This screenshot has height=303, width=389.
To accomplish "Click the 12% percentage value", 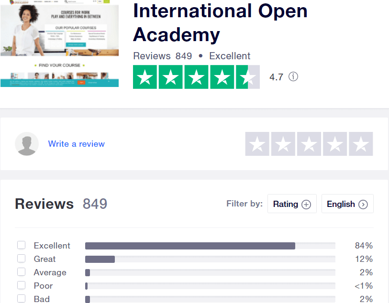I will pyautogui.click(x=364, y=259).
